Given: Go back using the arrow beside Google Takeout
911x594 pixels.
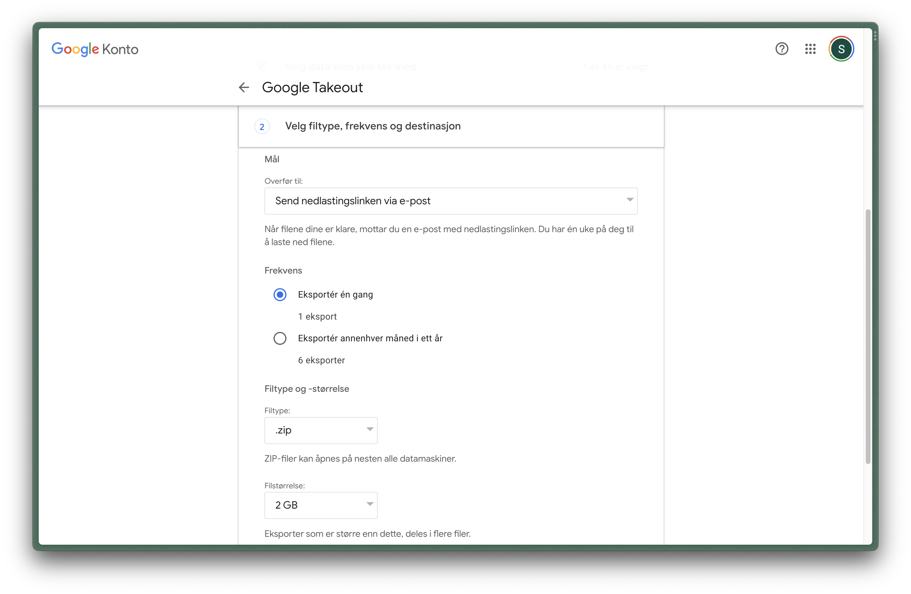Looking at the screenshot, I should [244, 88].
